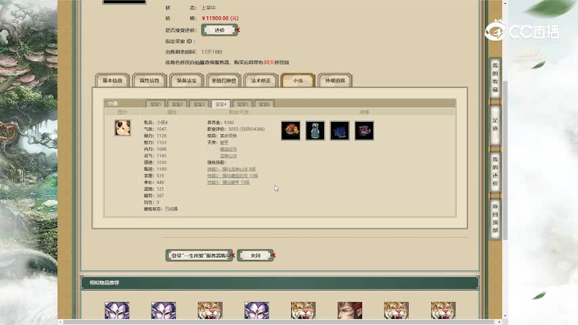Click the red-haired character recommended item thumbnail
Viewport: 578px width, 325px height.
350,310
